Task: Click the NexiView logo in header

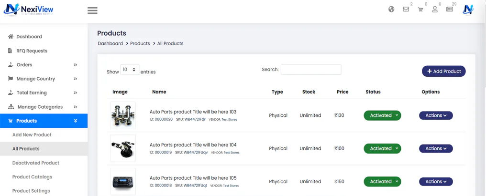Action: 29,10
